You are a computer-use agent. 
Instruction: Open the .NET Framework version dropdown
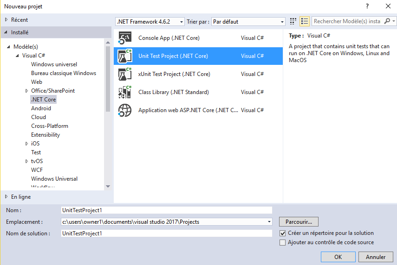[x=150, y=22]
